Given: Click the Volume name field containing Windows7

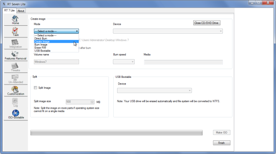Looking at the screenshot, I should tap(56, 62).
